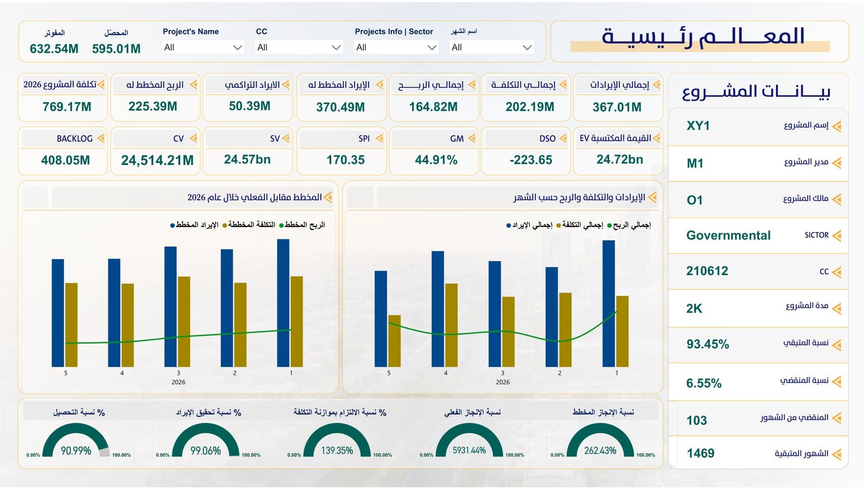Screen dimensions: 864x490
Task: Select the 99.06% نسبة تحقيق الإيراد gauge
Action: (205, 440)
